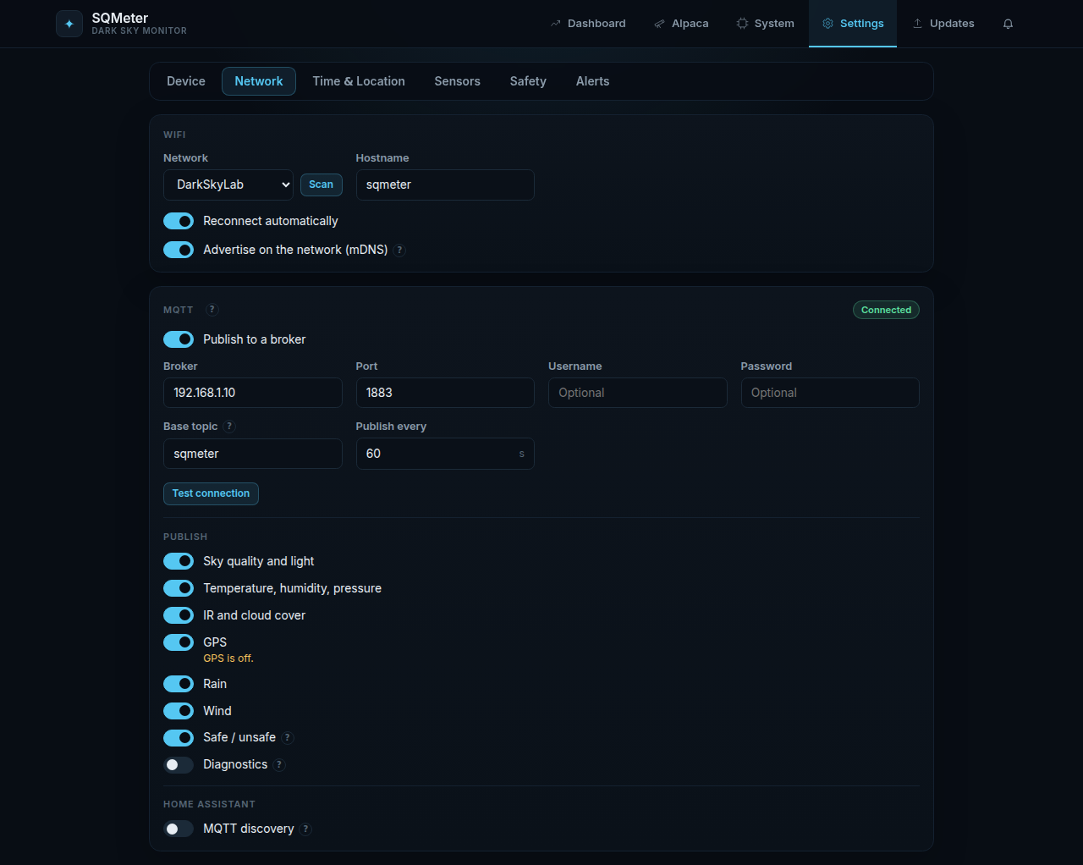Image resolution: width=1083 pixels, height=865 pixels.
Task: Disable Temperature, humidity, pressure publishing
Action: 179,588
